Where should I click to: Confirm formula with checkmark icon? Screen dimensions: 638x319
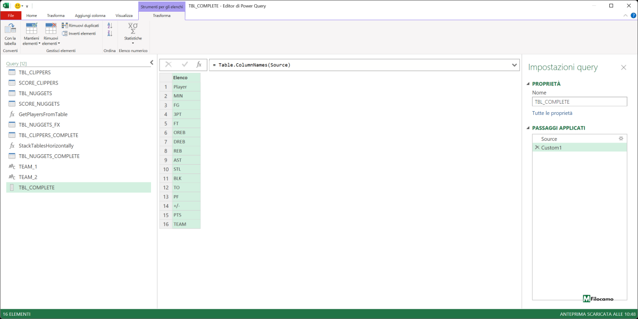click(184, 64)
